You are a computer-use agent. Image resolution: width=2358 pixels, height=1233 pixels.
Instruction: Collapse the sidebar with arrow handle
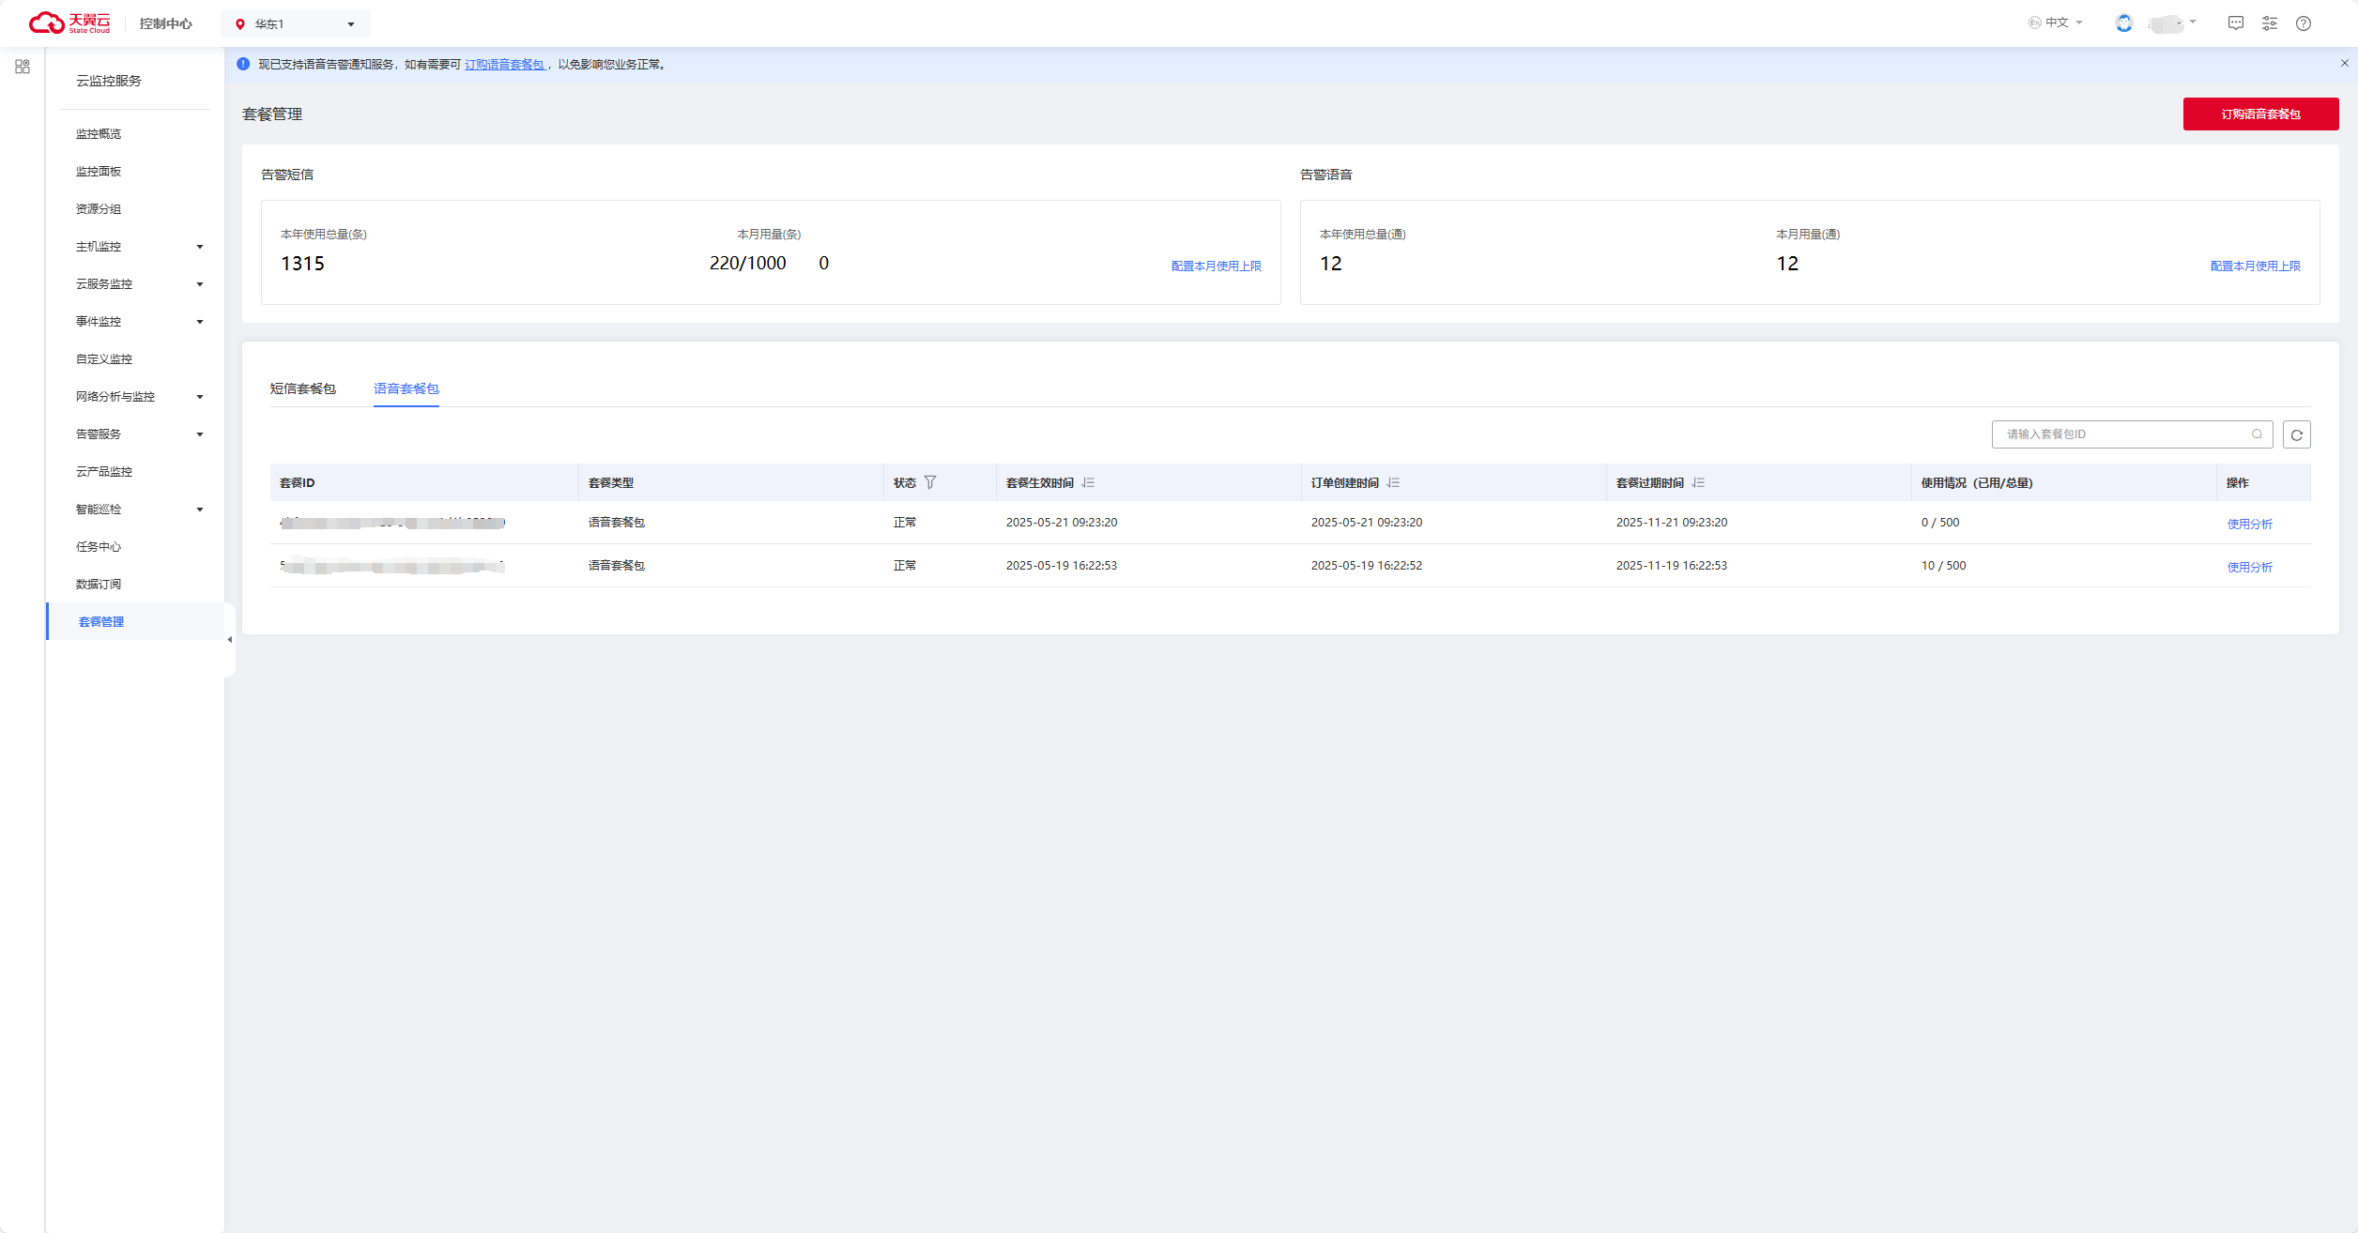[230, 640]
